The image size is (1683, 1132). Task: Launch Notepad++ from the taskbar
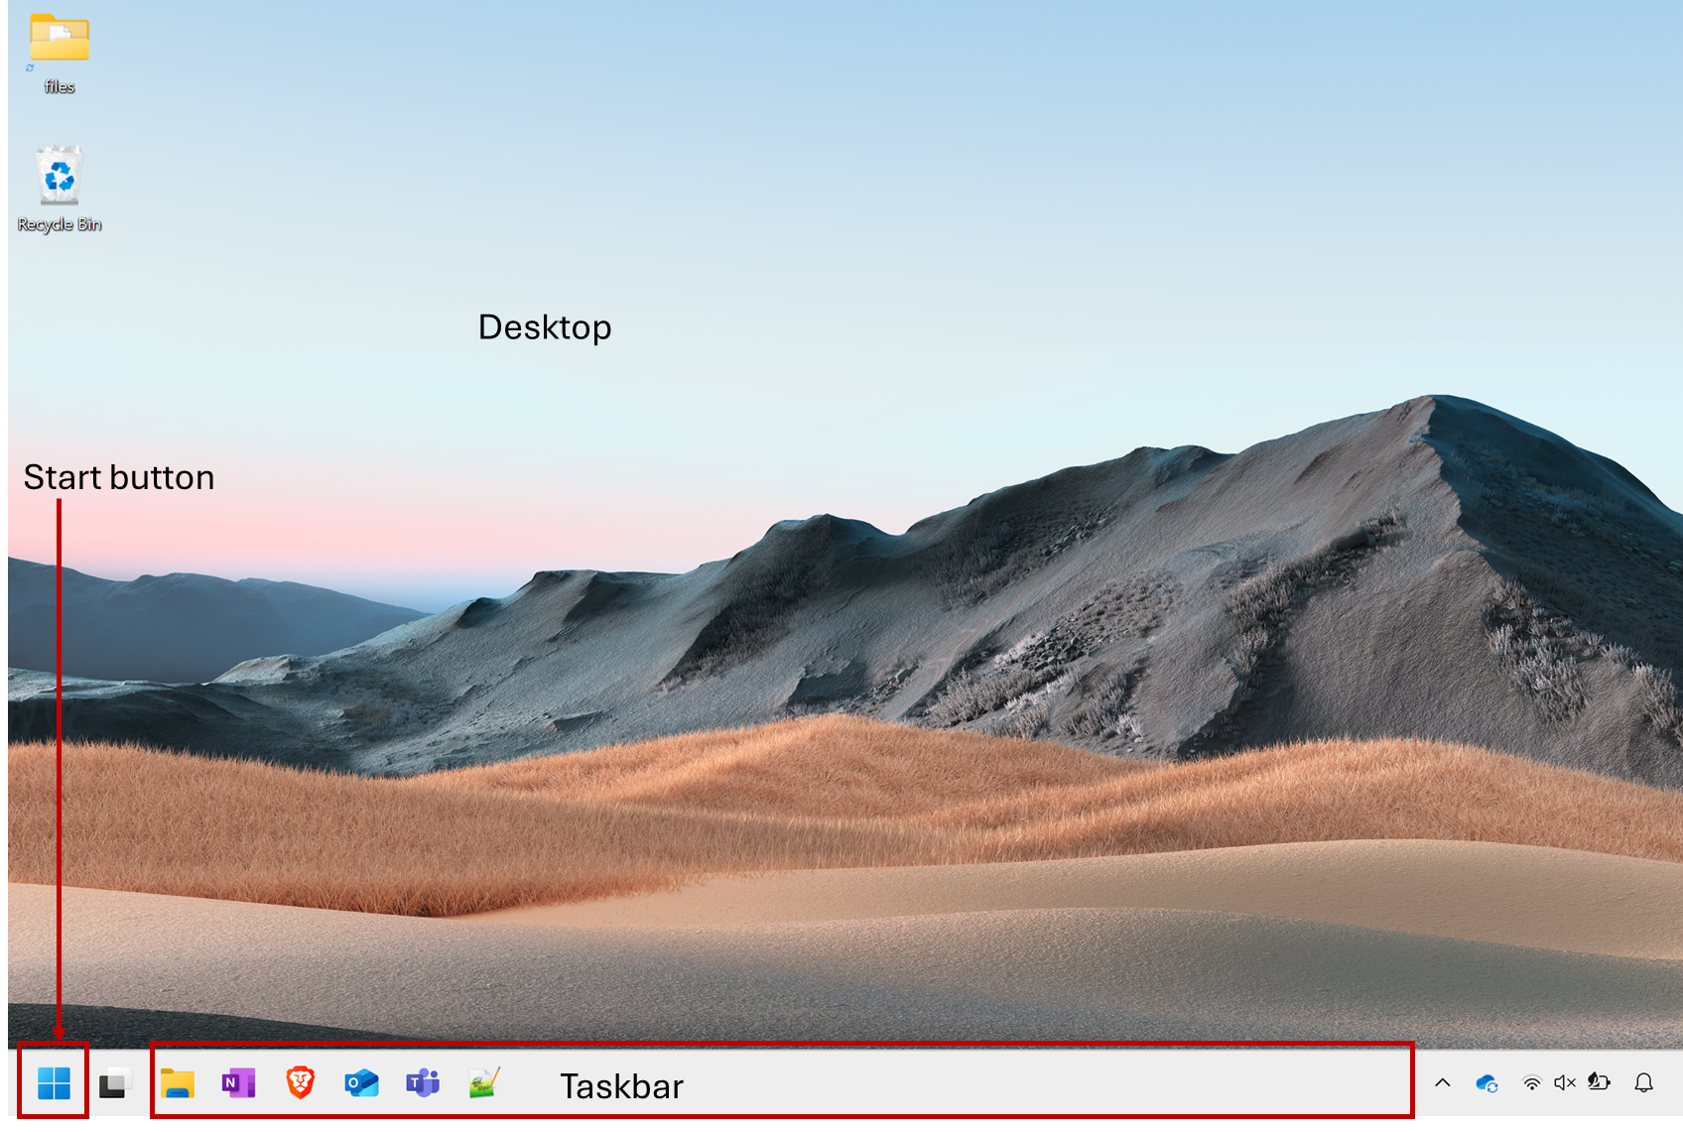point(484,1083)
